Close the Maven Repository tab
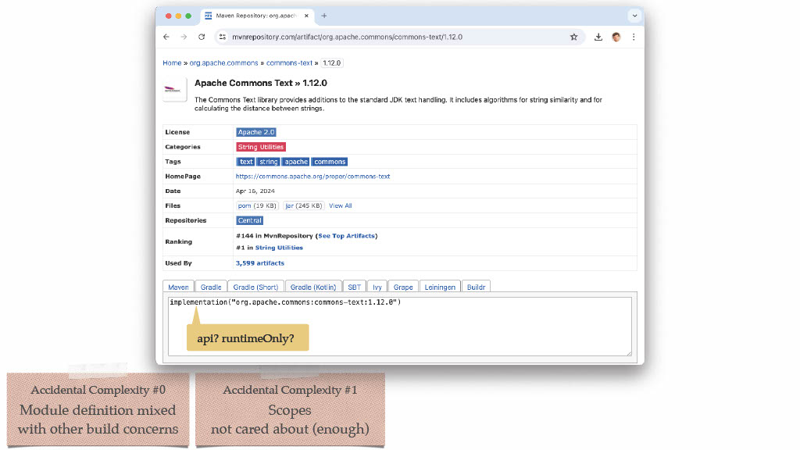Viewport: 800px width, 450px height. click(306, 16)
